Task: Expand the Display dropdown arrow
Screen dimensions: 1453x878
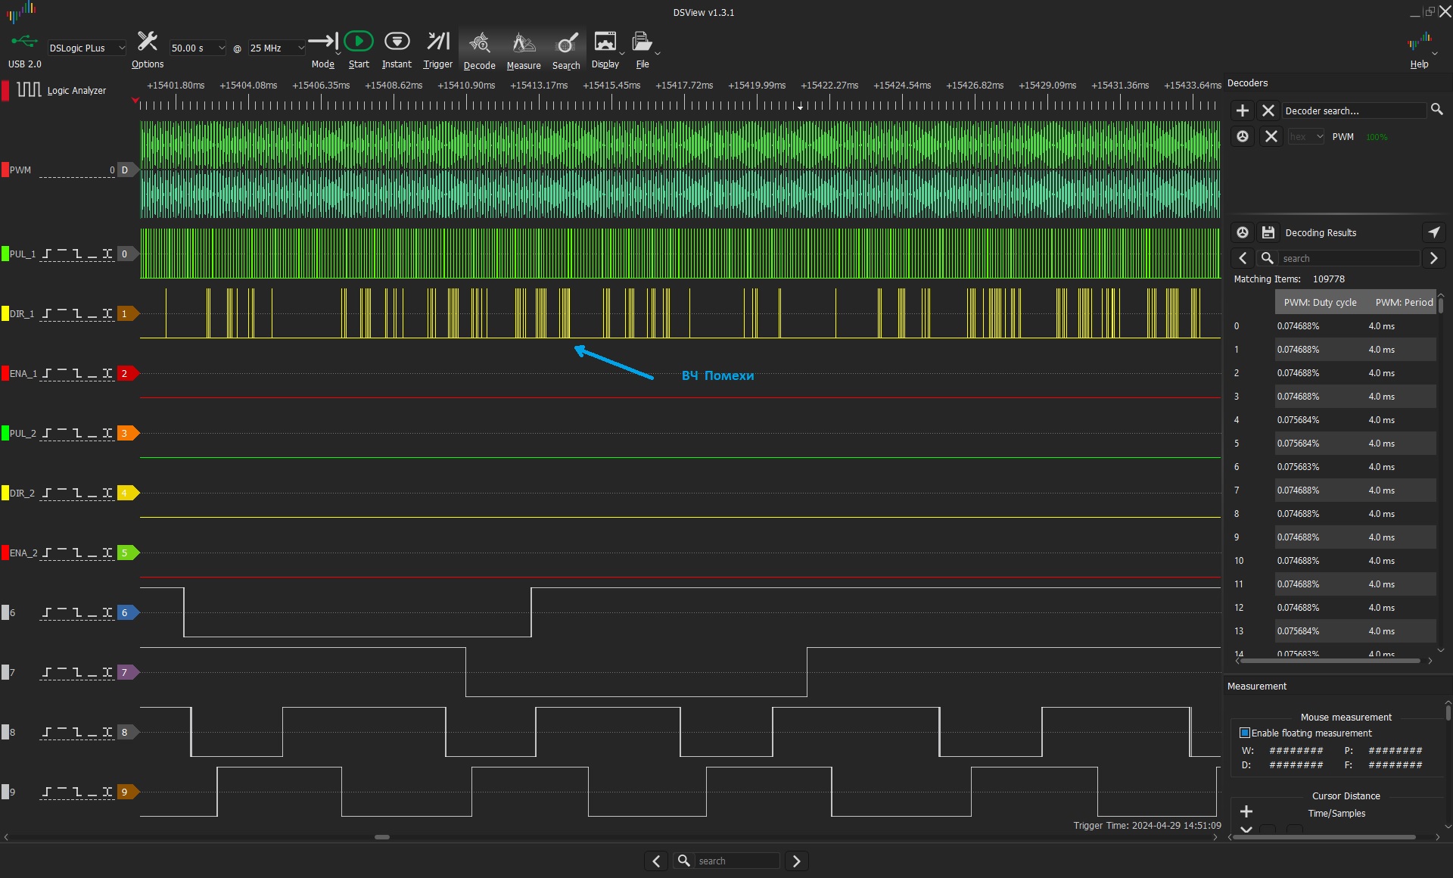Action: [622, 54]
